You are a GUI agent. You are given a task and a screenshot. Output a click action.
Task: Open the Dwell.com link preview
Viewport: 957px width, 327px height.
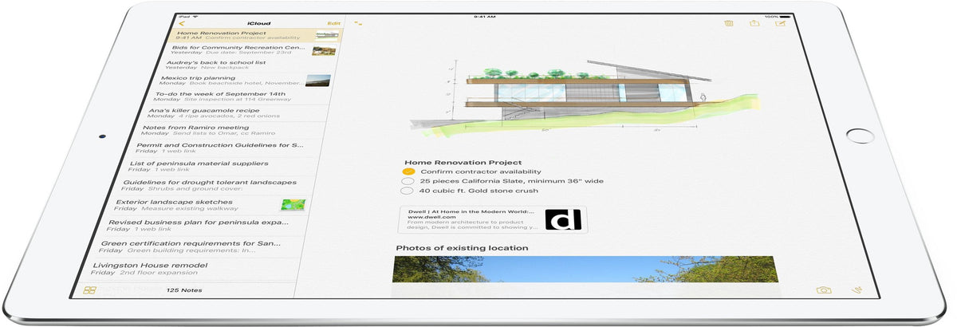(492, 219)
